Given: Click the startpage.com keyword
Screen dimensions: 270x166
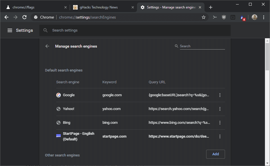Looking at the screenshot, I should [x=114, y=136].
